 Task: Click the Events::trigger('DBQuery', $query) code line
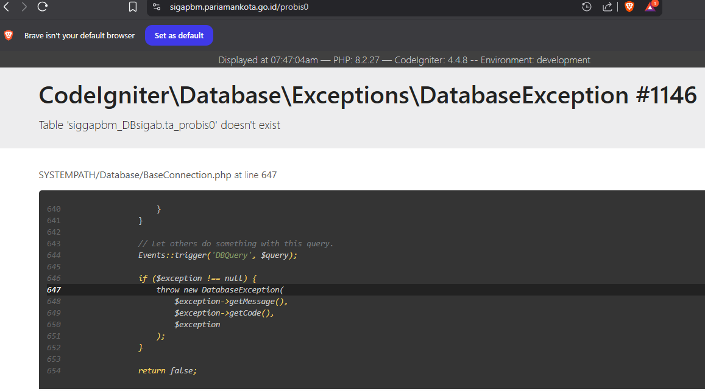pos(218,255)
